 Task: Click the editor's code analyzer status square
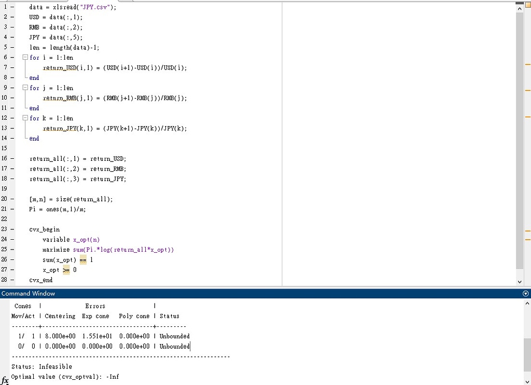[x=527, y=4]
